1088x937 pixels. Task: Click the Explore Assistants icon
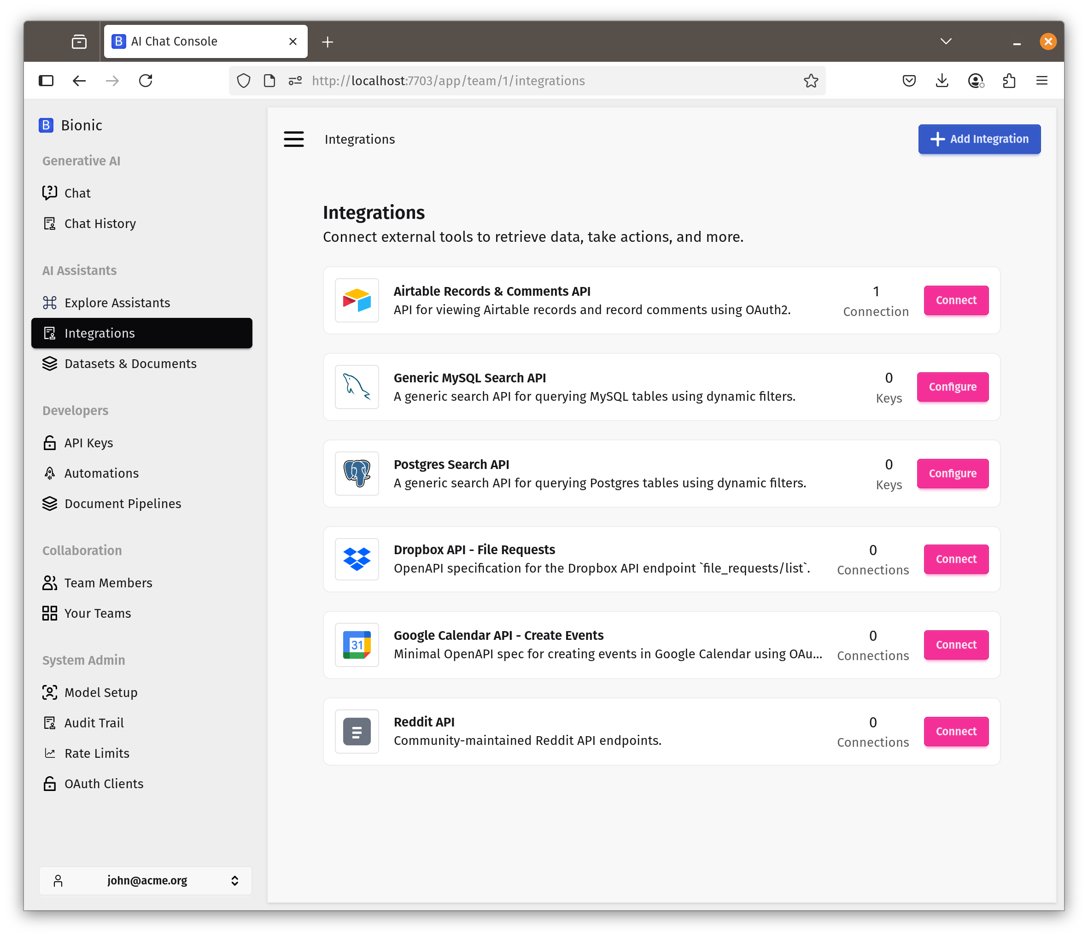point(50,303)
